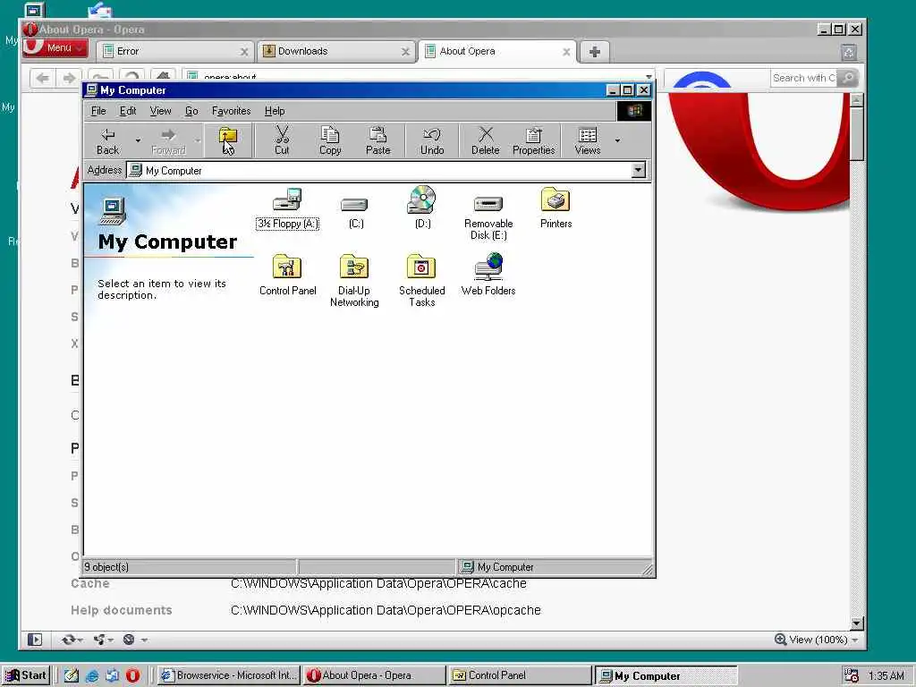Click Opera's forward navigation arrow

(x=69, y=78)
